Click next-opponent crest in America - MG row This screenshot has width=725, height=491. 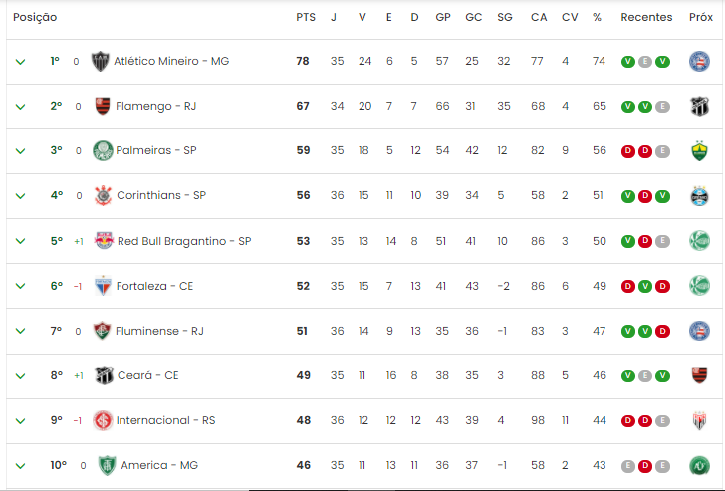pos(699,465)
